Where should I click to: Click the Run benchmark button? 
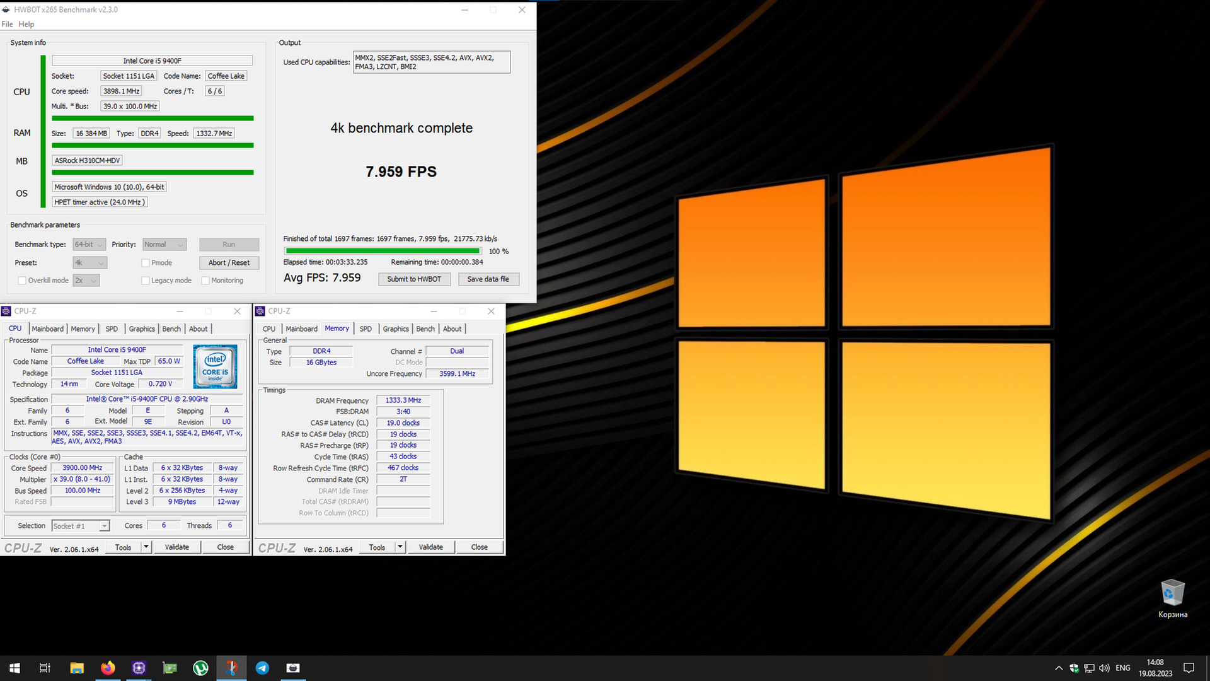point(229,245)
